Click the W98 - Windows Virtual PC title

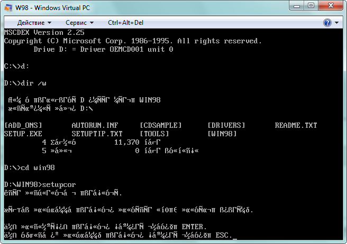pos(53,8)
